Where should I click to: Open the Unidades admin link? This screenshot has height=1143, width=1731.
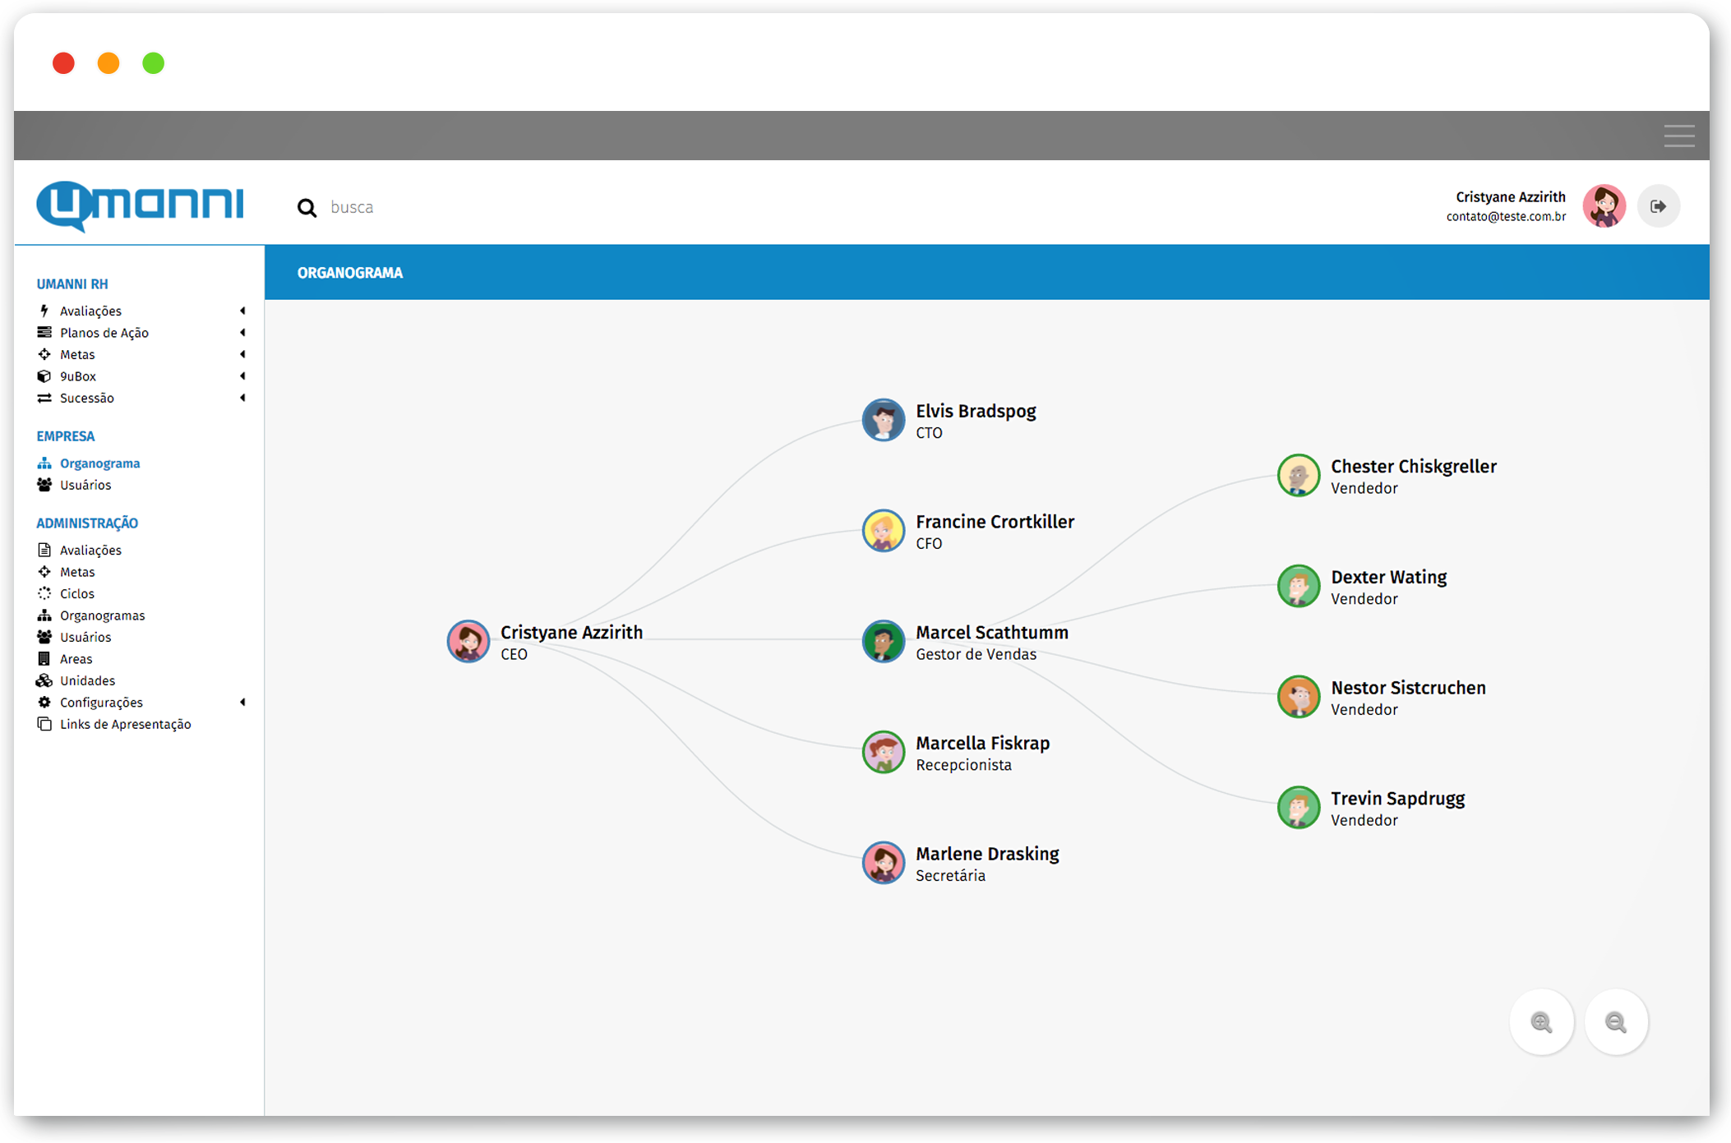(x=87, y=680)
